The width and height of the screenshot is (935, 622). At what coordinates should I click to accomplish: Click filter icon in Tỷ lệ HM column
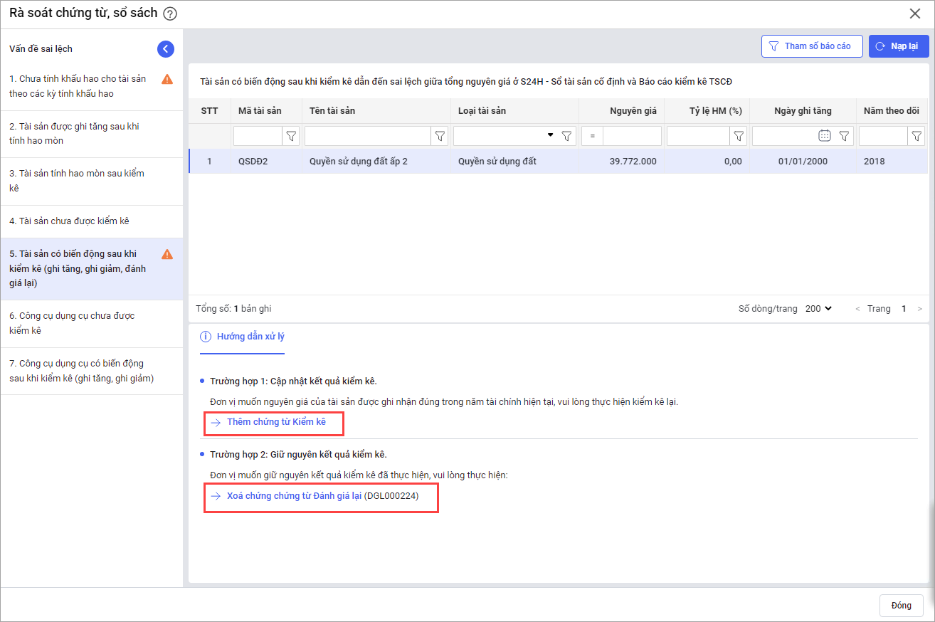pyautogui.click(x=739, y=136)
